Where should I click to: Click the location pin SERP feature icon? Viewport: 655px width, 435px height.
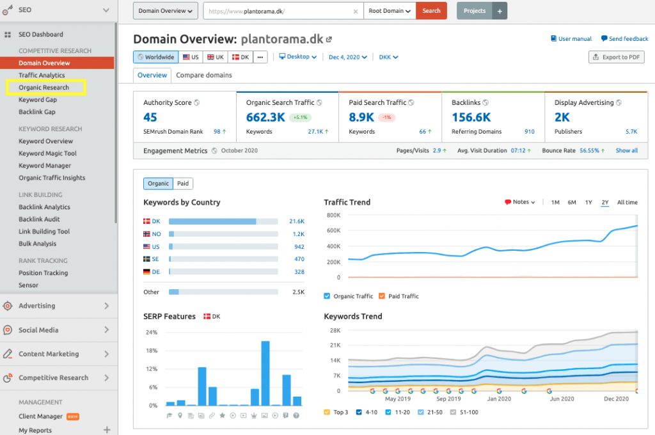[x=180, y=415]
